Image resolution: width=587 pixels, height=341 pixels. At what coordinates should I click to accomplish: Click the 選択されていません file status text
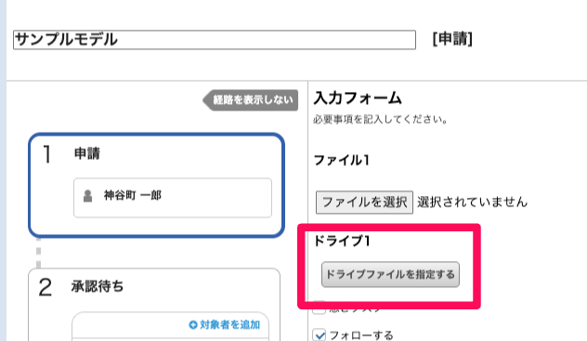tap(472, 203)
